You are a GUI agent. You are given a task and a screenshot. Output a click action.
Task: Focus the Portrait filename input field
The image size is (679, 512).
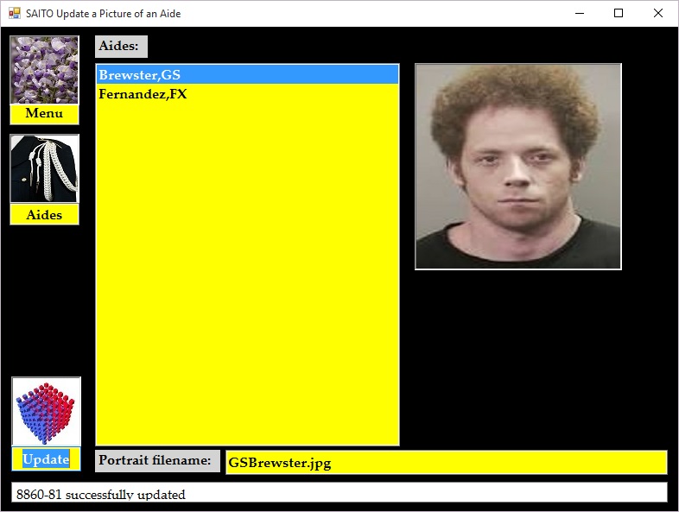446,462
